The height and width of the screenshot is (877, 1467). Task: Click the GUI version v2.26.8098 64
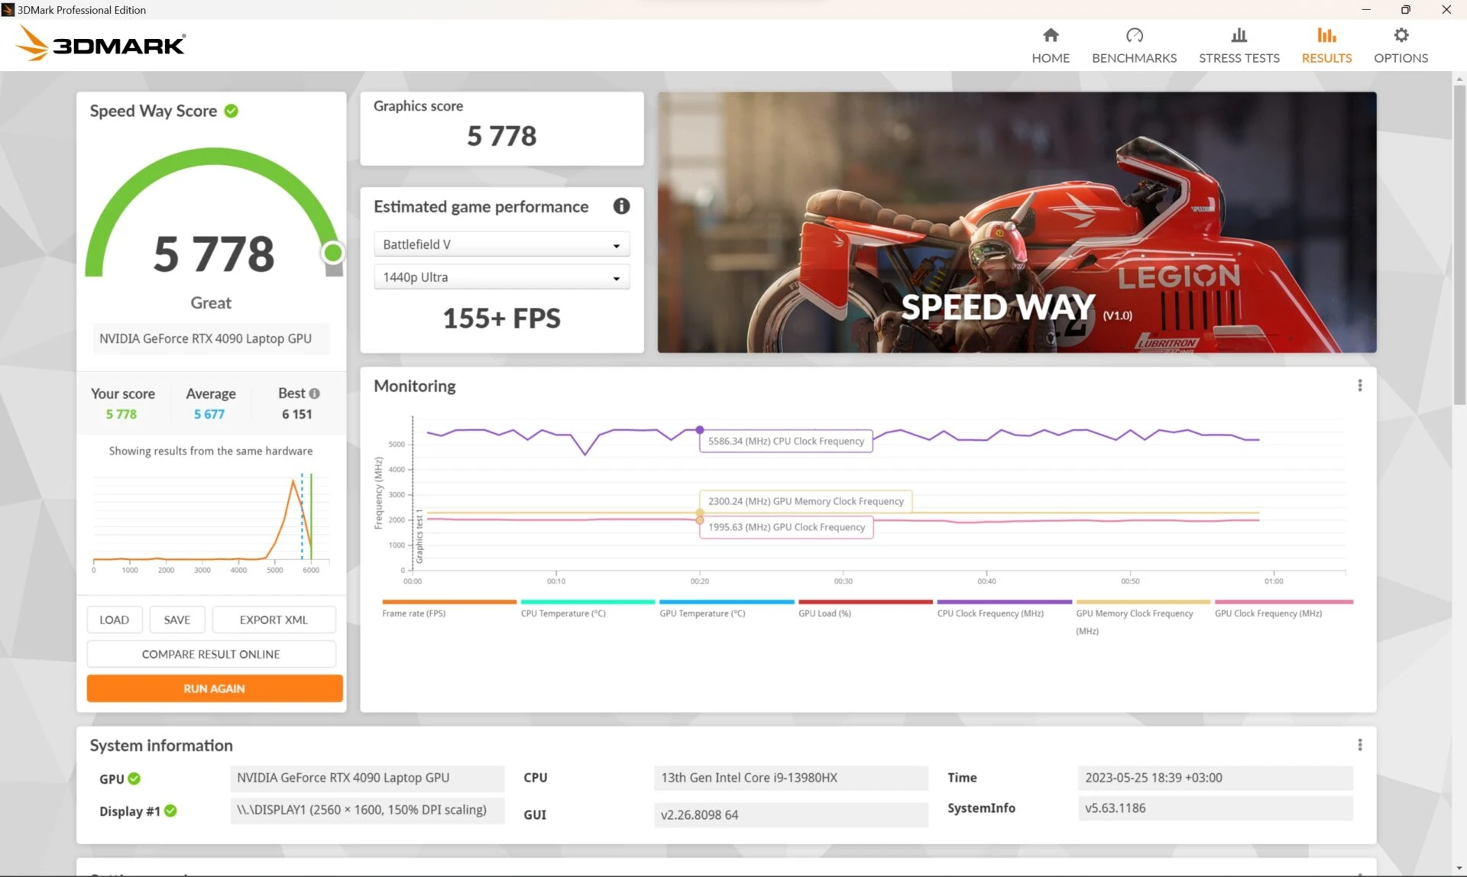click(x=791, y=815)
